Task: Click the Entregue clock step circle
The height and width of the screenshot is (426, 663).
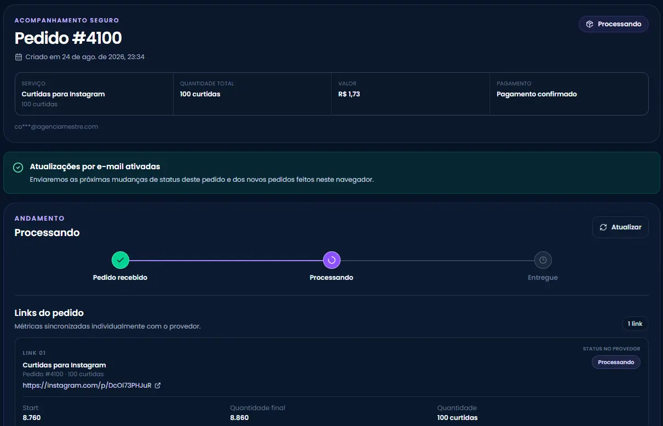Action: point(543,260)
